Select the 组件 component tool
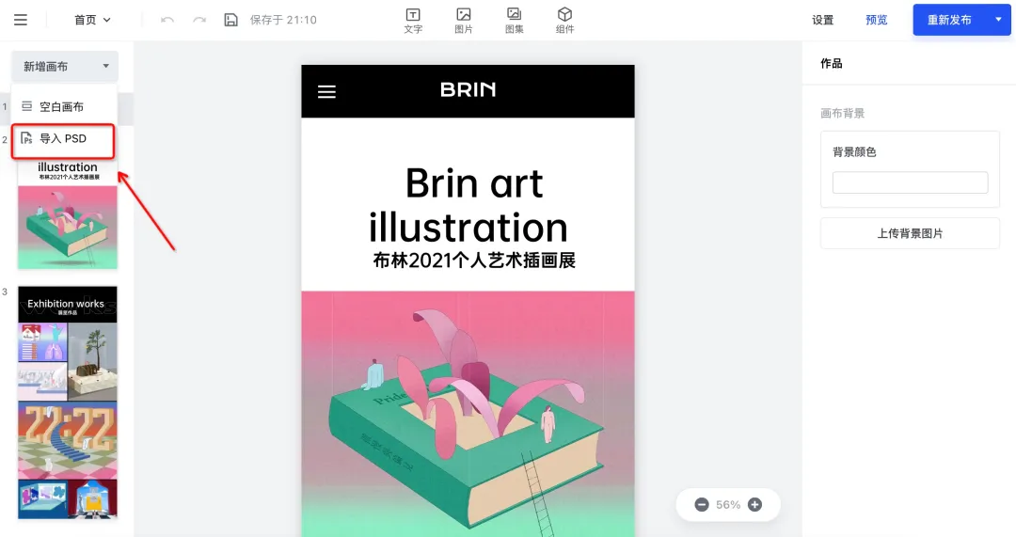This screenshot has height=537, width=1016. tap(565, 21)
